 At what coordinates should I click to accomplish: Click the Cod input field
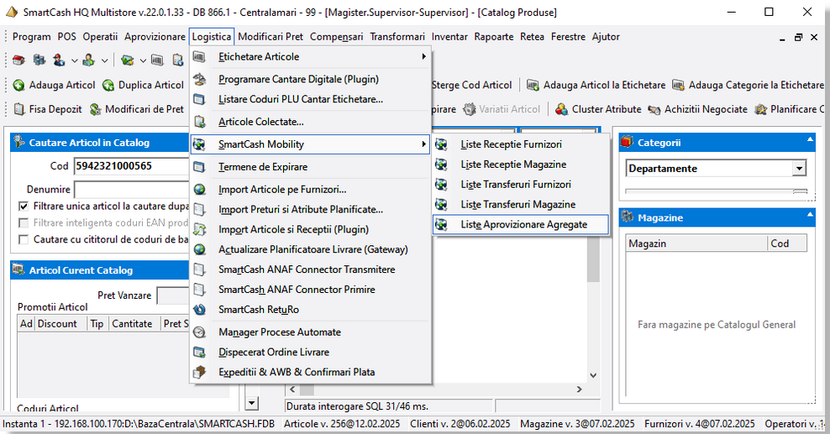tap(131, 166)
